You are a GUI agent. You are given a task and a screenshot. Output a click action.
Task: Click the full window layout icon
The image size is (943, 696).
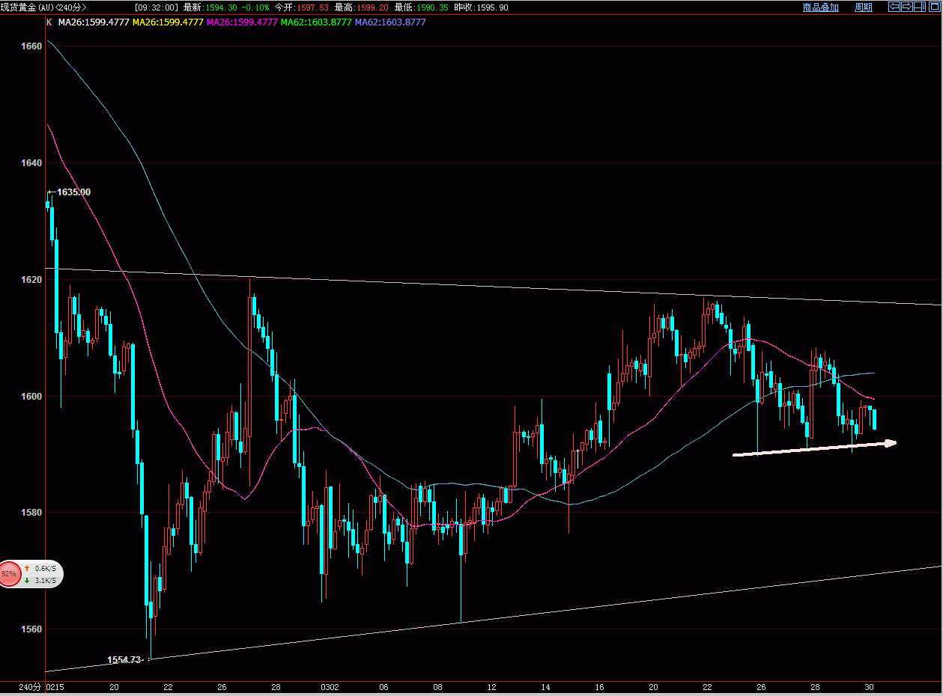(935, 7)
